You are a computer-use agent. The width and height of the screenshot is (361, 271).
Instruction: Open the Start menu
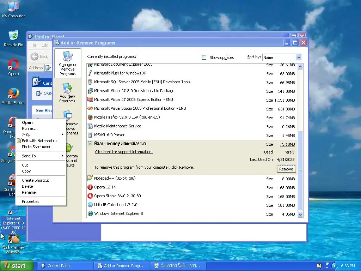(17, 266)
